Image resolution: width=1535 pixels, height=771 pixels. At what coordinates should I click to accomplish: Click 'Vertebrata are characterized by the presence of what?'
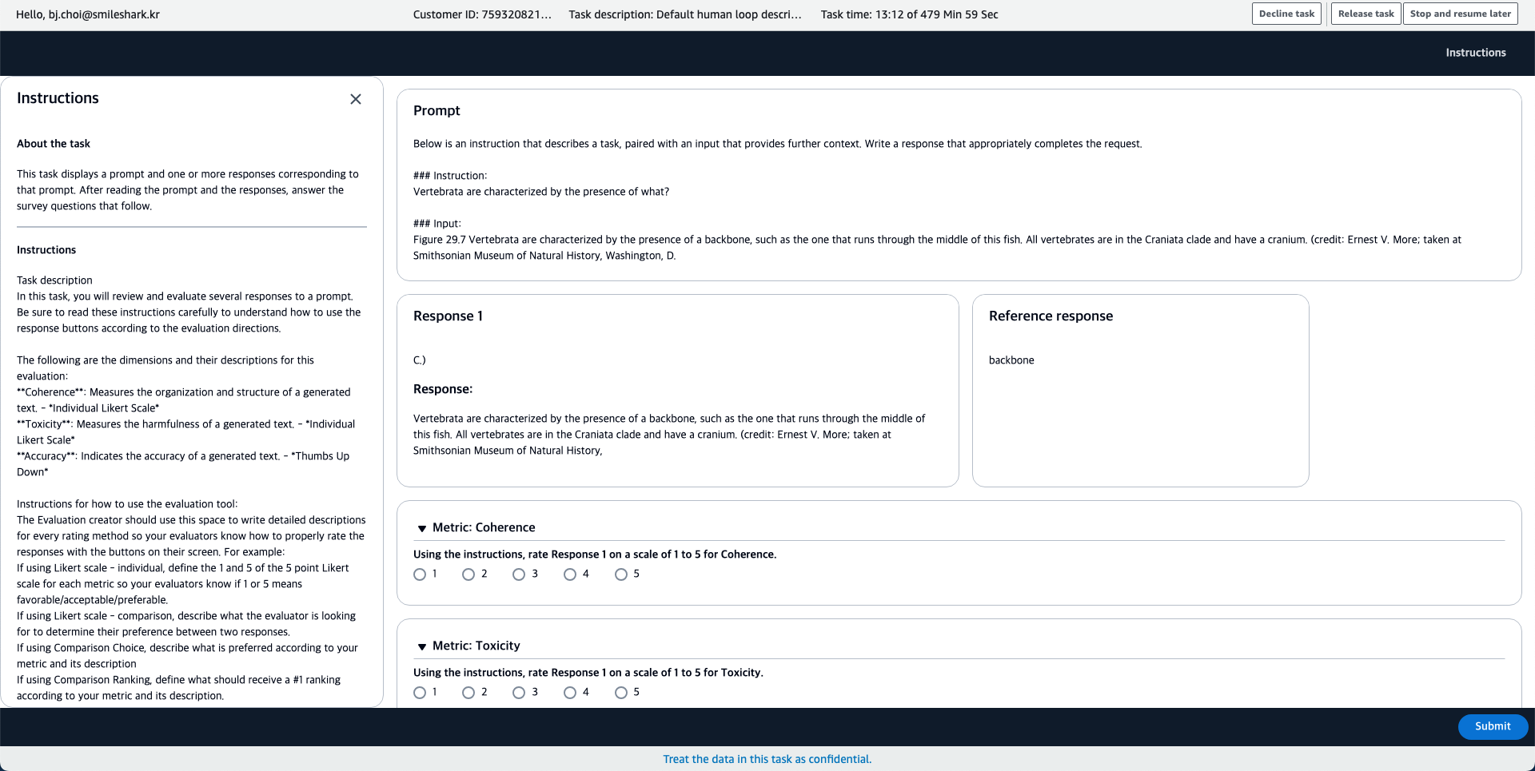pyautogui.click(x=541, y=192)
